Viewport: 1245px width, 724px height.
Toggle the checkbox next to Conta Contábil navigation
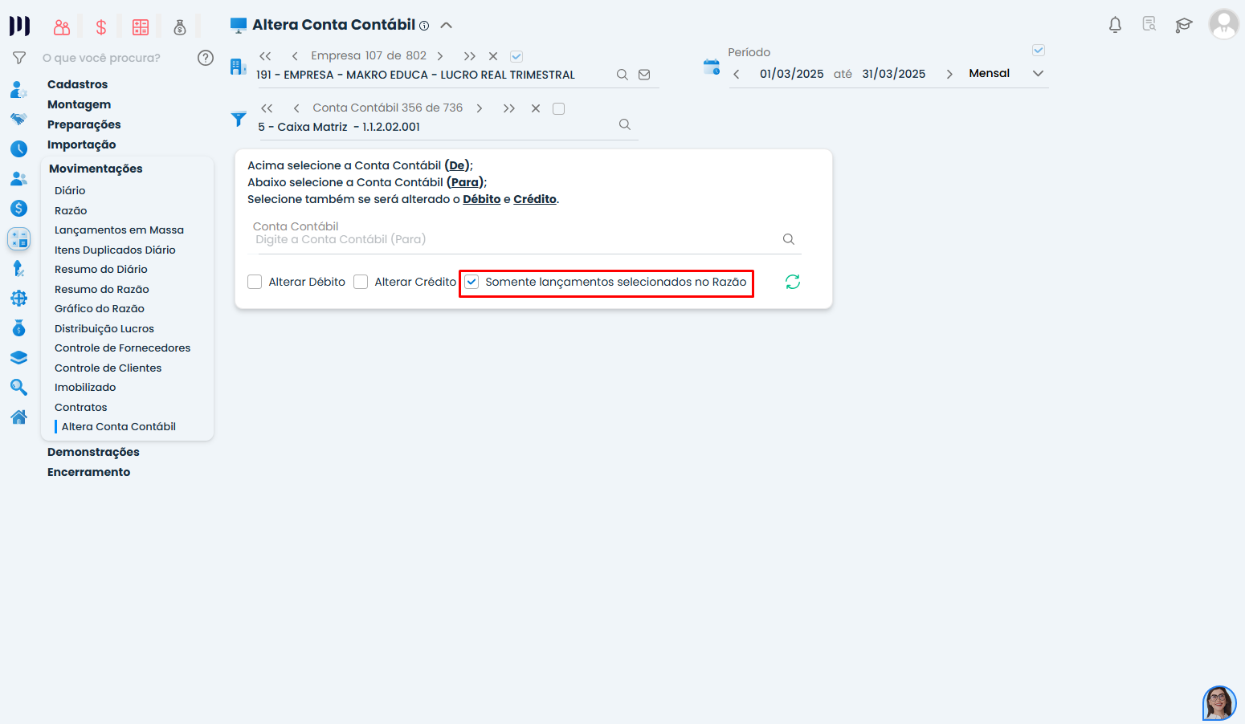pyautogui.click(x=559, y=108)
